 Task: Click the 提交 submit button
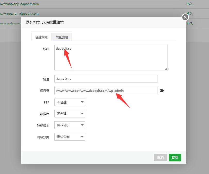175,158
